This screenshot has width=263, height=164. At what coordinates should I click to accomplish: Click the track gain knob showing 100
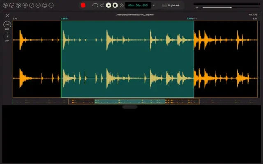(x=7, y=25)
